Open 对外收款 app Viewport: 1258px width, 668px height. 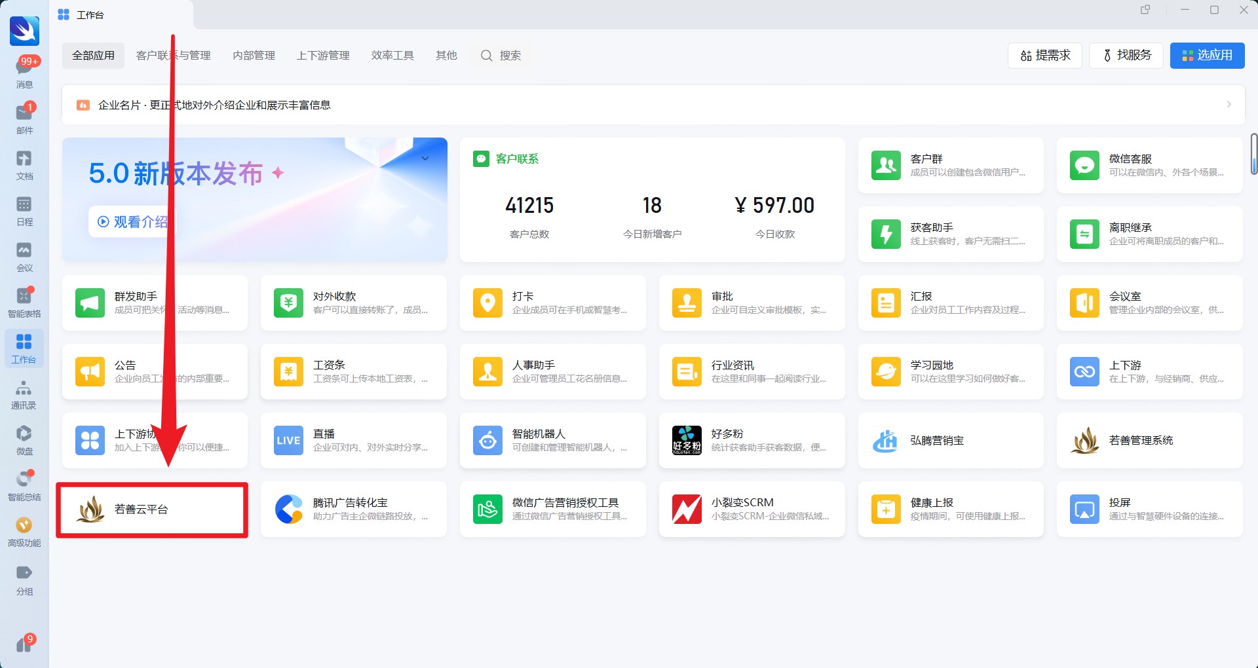tap(354, 303)
